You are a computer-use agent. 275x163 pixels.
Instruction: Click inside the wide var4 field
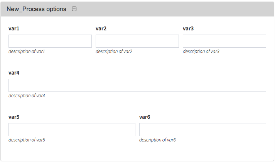coord(137,85)
